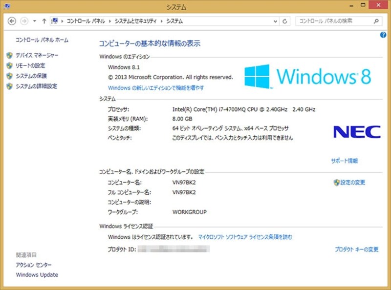Click the up arrow to go to parent folder

(x=44, y=21)
